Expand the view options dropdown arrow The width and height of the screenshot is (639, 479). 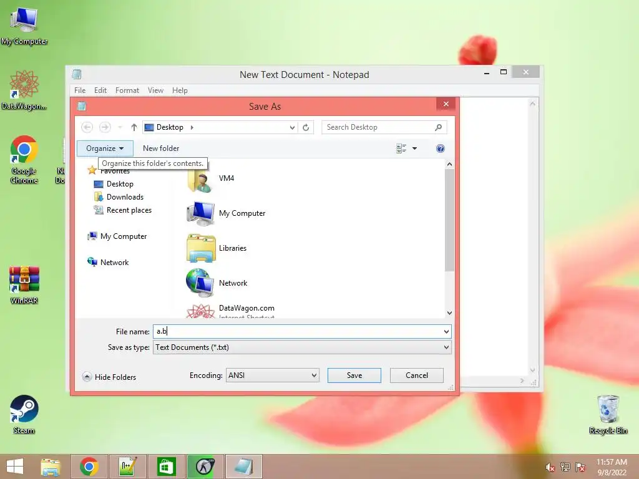click(x=414, y=148)
